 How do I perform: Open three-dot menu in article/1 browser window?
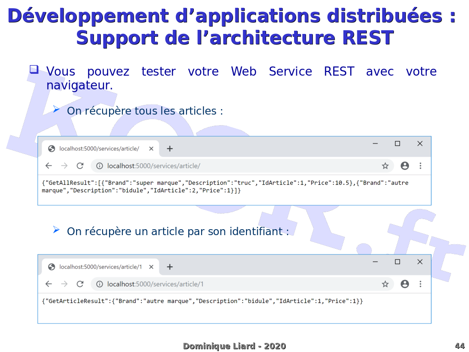[420, 284]
